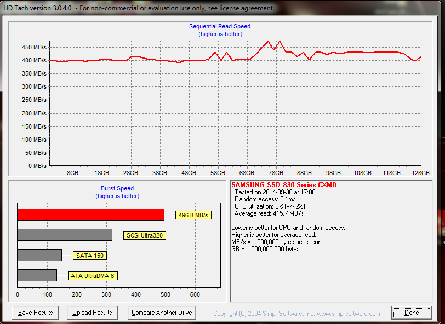The width and height of the screenshot is (445, 324).
Task: Open Compare Another Drive
Action: pos(162,313)
